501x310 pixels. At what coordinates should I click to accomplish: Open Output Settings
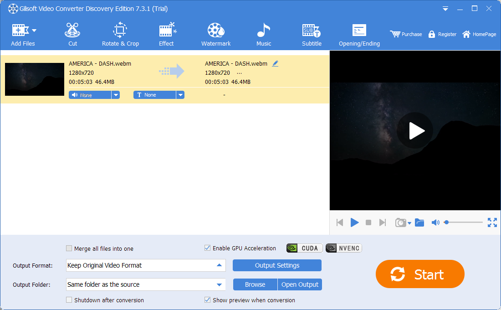[x=277, y=265]
